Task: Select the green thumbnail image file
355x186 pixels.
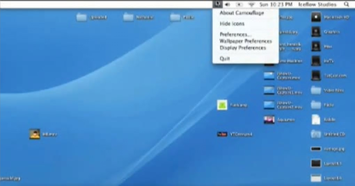Action: (222, 105)
